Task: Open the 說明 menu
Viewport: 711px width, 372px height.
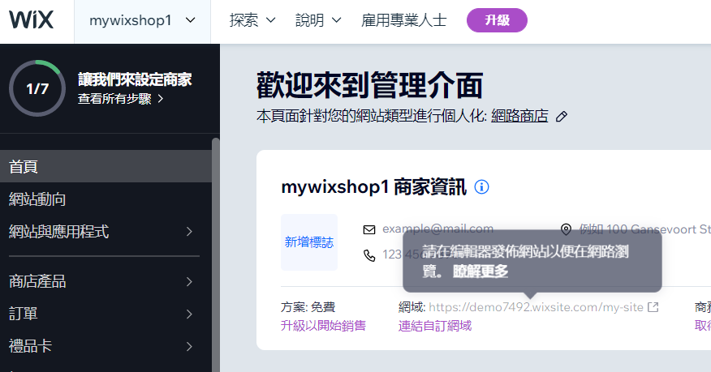Action: pos(318,20)
